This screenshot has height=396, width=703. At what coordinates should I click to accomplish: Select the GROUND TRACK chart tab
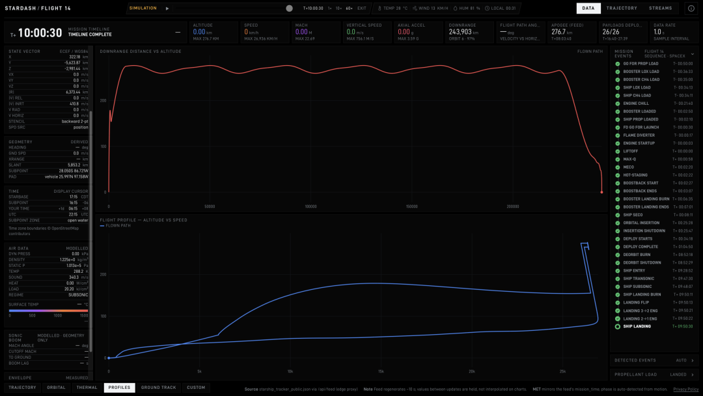tap(159, 388)
